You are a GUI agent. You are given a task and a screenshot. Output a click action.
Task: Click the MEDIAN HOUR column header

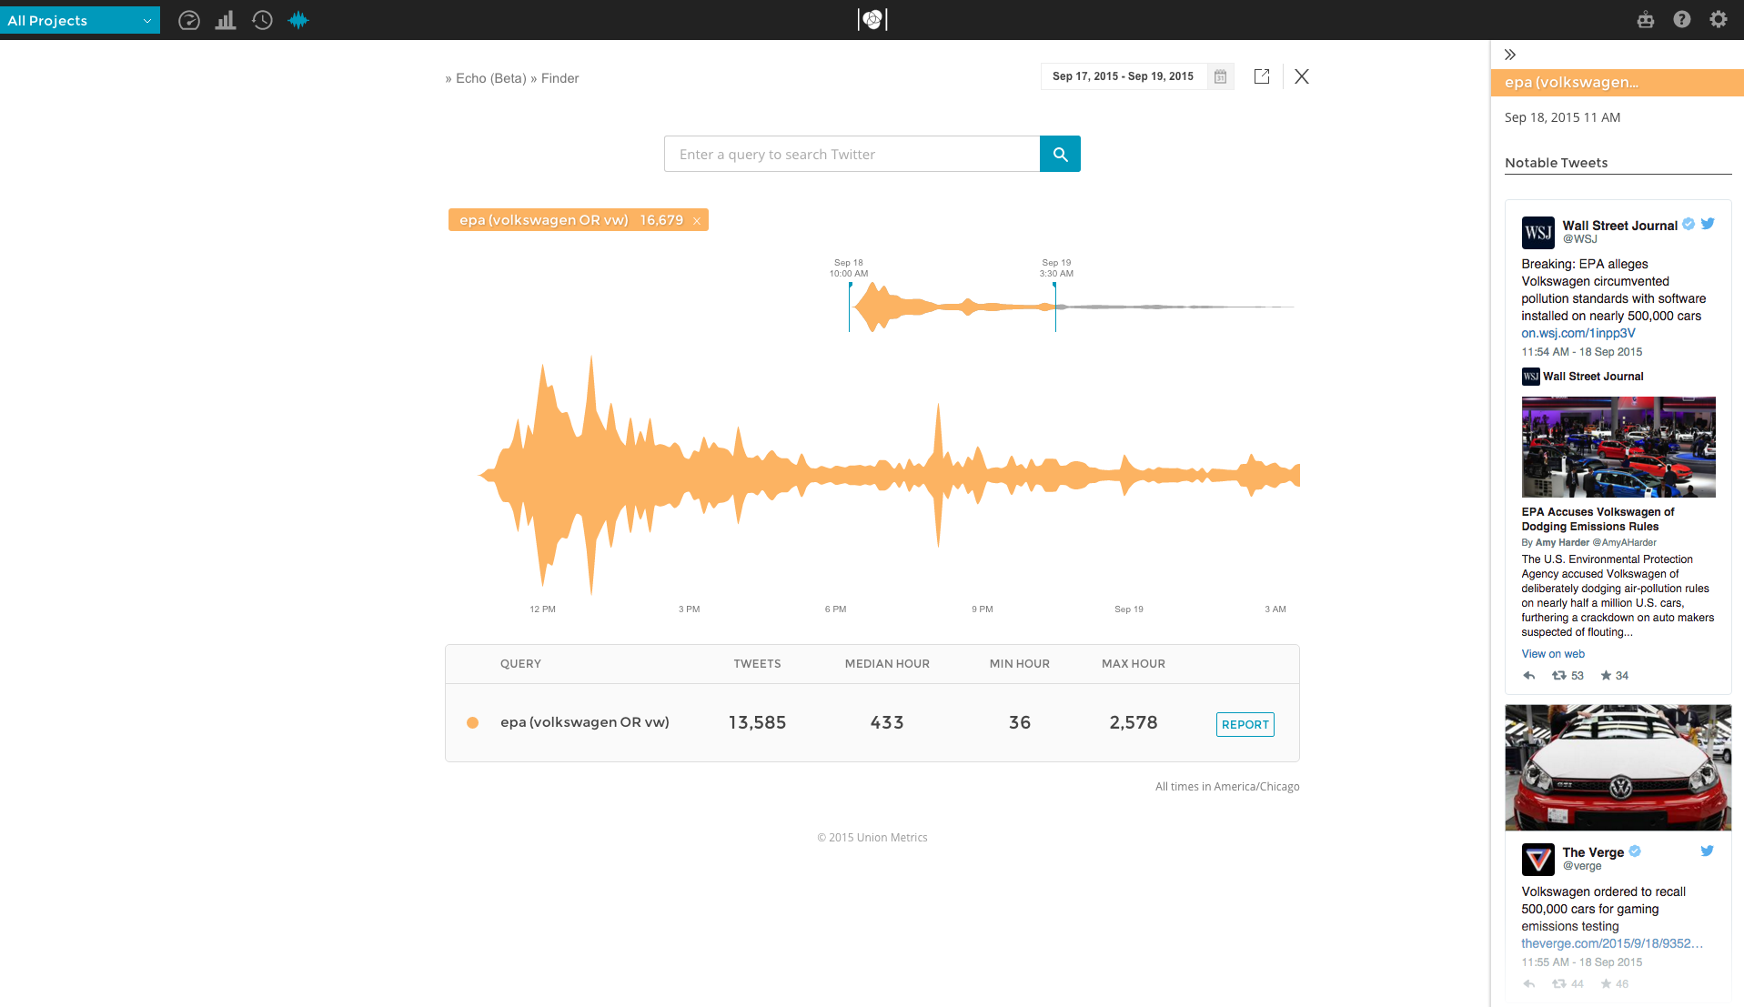click(887, 663)
